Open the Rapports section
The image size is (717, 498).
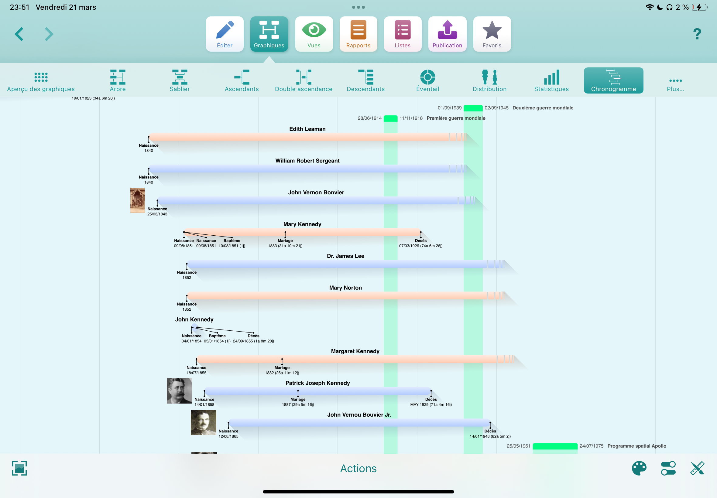tap(358, 34)
